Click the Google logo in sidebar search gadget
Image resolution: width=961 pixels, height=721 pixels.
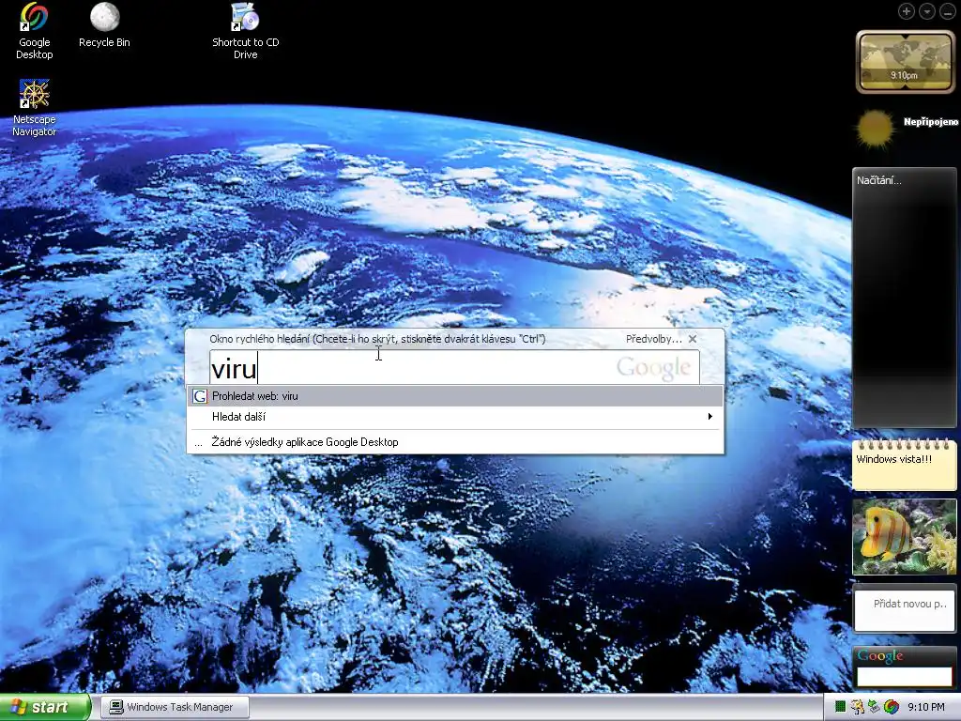880,655
